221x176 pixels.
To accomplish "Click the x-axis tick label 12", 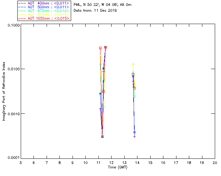I will 111,163.
